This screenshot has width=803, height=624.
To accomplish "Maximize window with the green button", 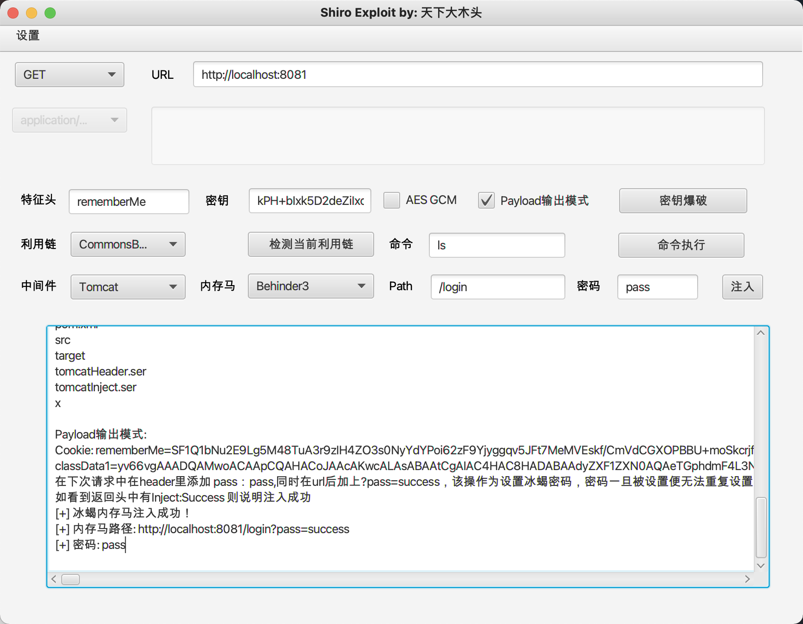I will click(x=50, y=13).
